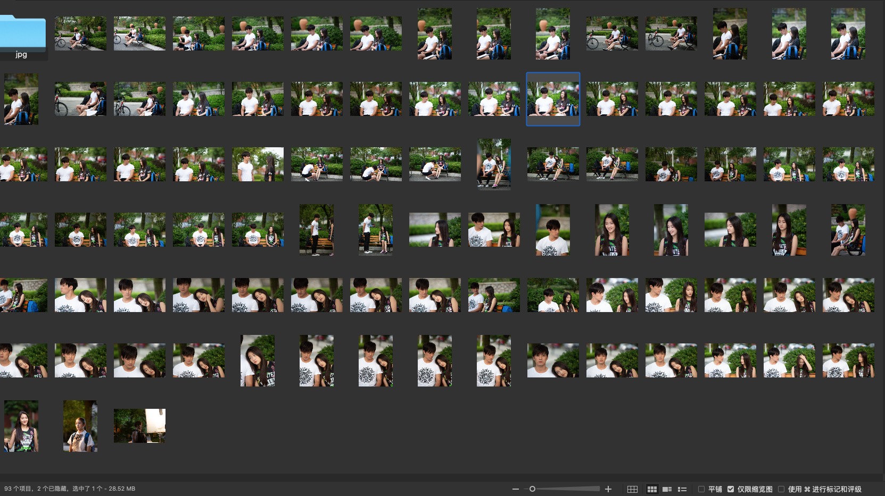Click the minus icon to shrink thumbnails
The image size is (885, 496).
[515, 489]
